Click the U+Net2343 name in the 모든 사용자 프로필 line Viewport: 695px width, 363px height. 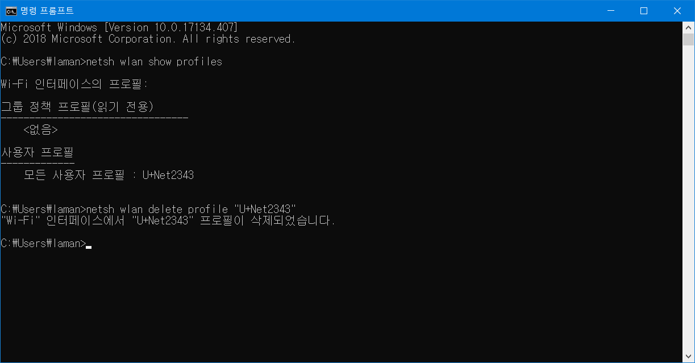(x=168, y=175)
